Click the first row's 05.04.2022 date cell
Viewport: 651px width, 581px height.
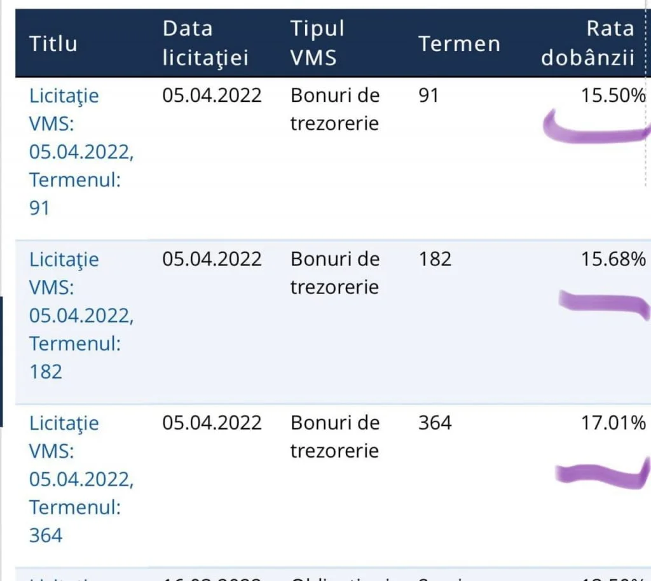click(212, 95)
